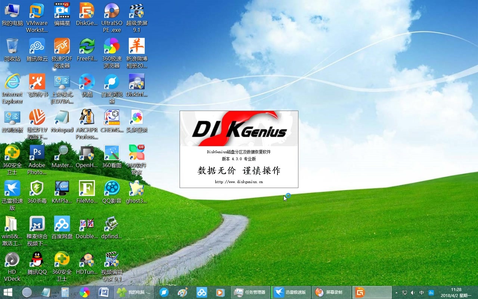Toggle the 中 input method indicator
Viewport: 478px width, 299px height.
point(422,293)
